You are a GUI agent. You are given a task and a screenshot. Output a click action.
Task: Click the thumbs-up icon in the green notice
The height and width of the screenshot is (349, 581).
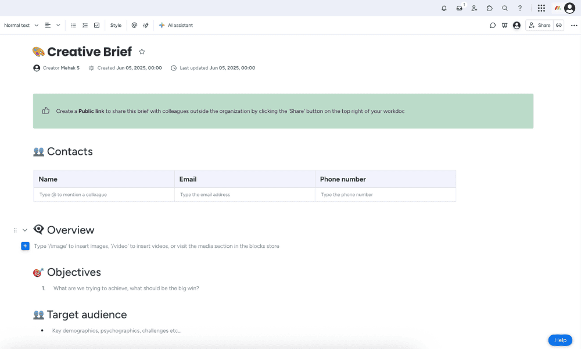45,111
